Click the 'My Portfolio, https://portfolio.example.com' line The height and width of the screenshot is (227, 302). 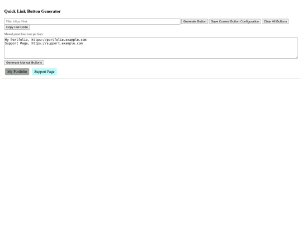pos(46,40)
